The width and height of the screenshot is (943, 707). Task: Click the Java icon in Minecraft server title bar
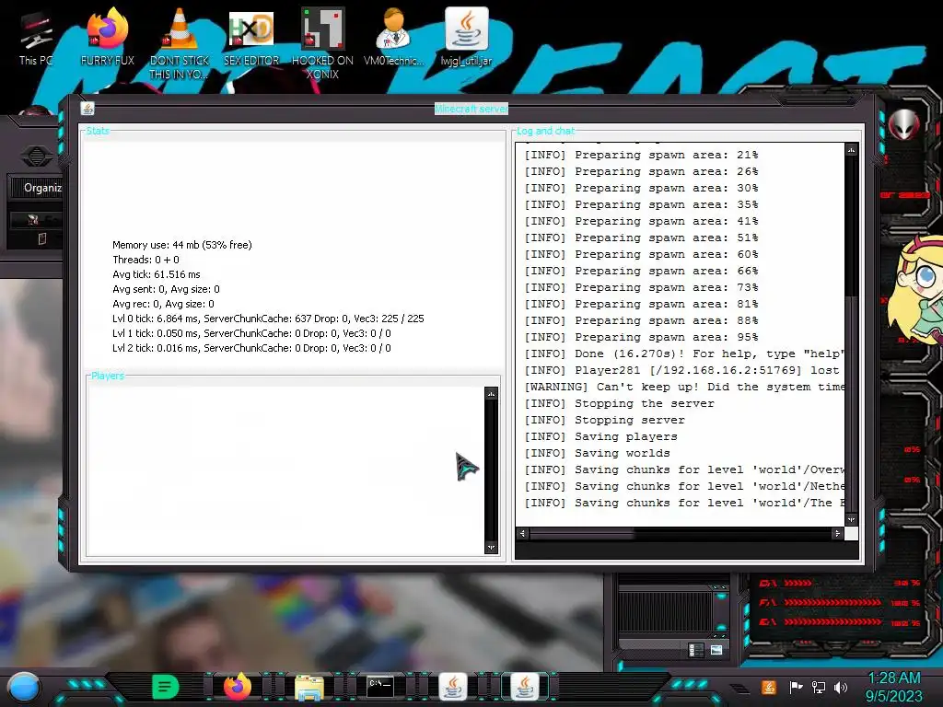(x=87, y=109)
